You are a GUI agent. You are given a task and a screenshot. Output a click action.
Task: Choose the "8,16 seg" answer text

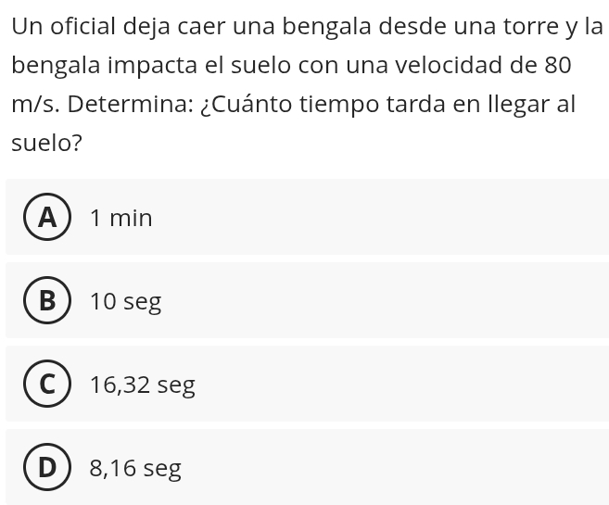pos(135,469)
